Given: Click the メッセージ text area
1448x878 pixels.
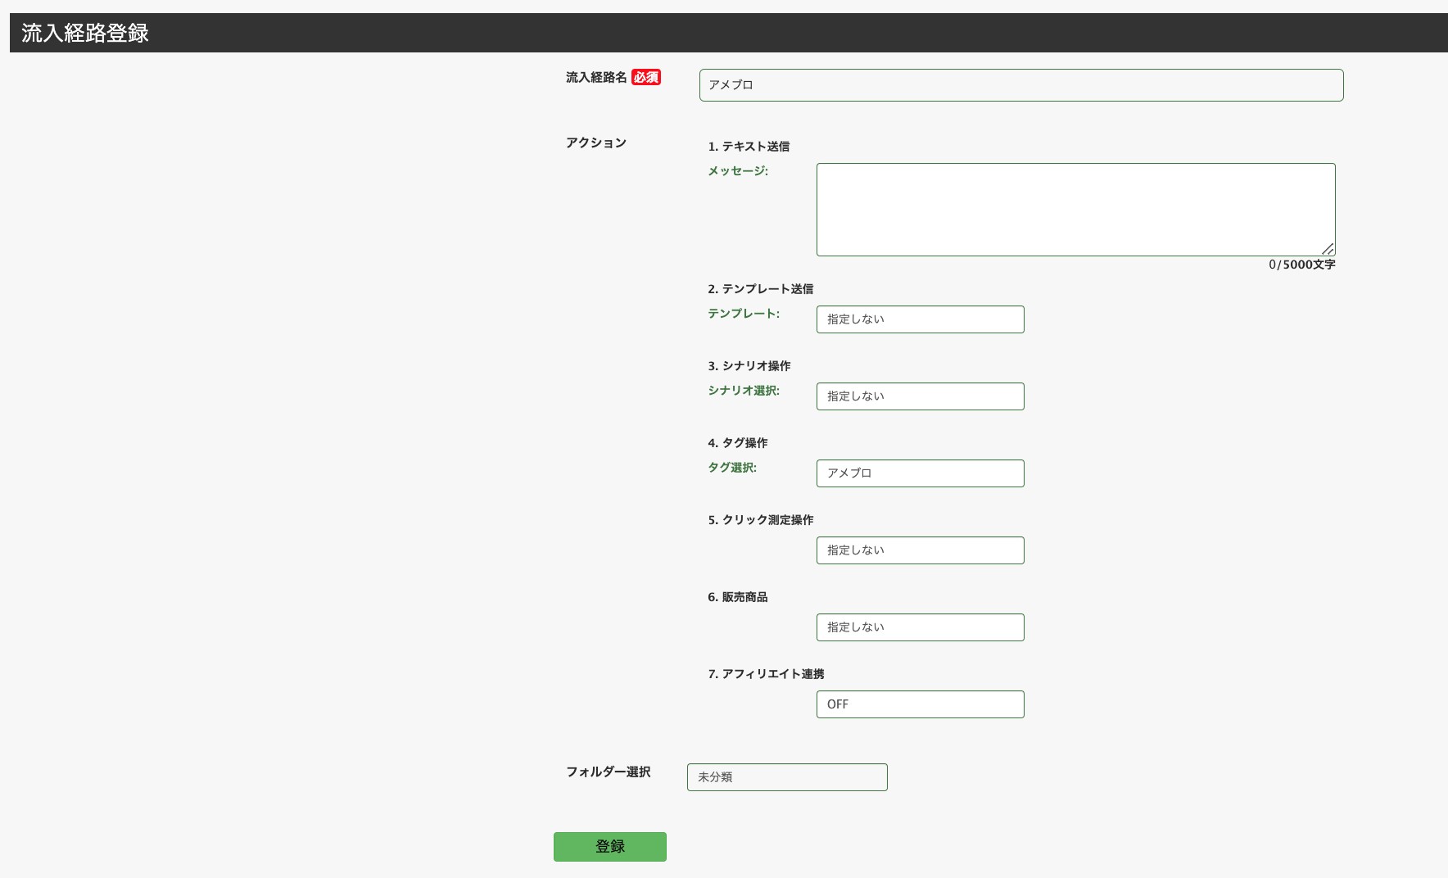Looking at the screenshot, I should click(1075, 210).
